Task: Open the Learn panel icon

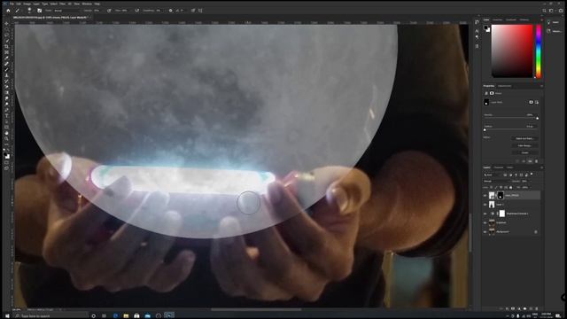Action: click(548, 22)
